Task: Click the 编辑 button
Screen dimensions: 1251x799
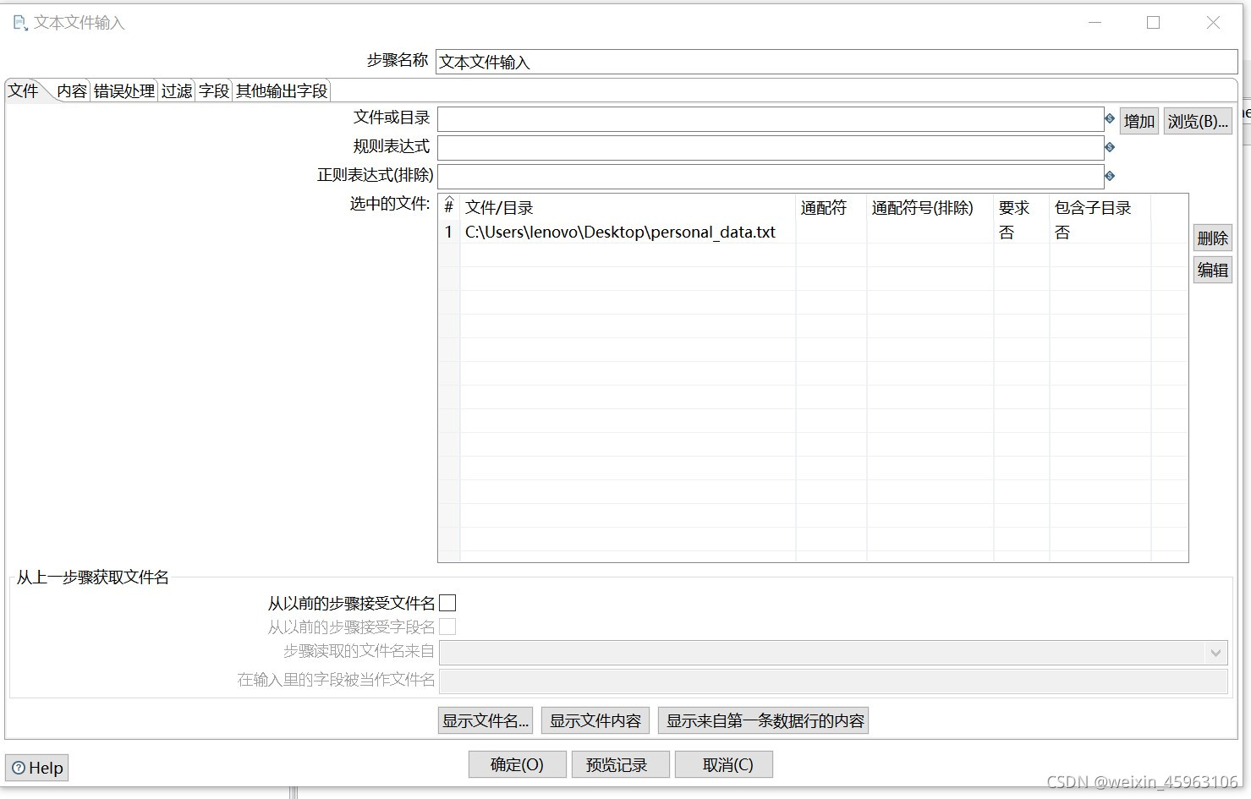Action: coord(1212,270)
